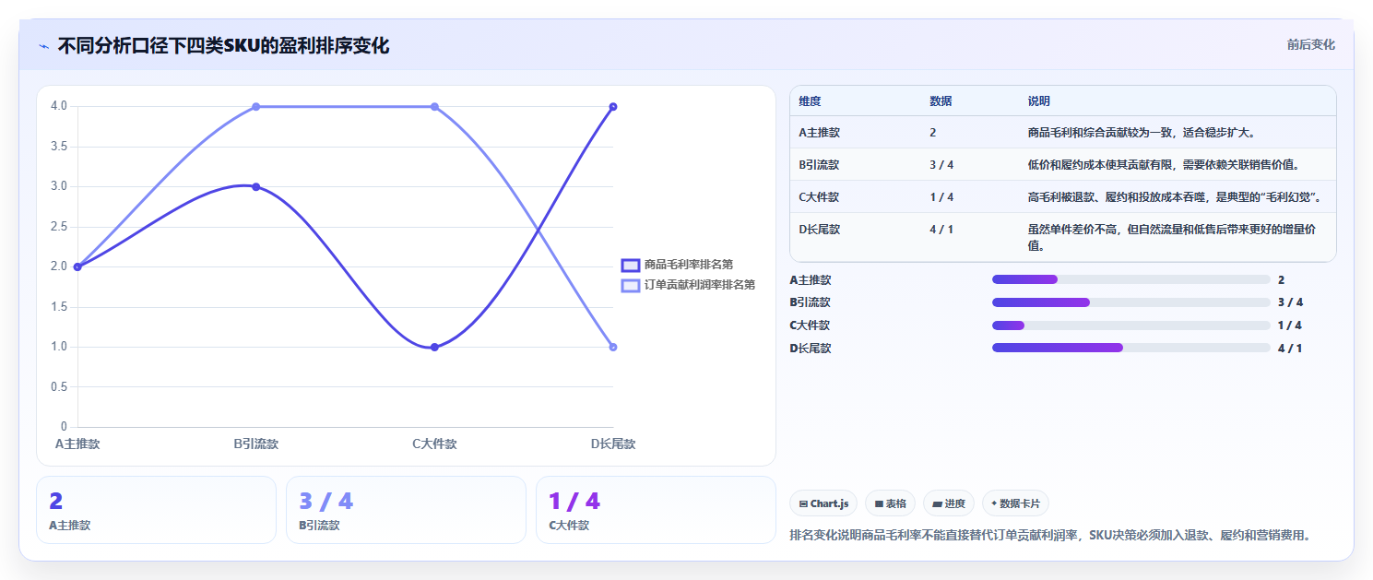This screenshot has width=1373, height=580.
Task: Click light line point at D长尾款, value 1.0
Action: [x=613, y=347]
